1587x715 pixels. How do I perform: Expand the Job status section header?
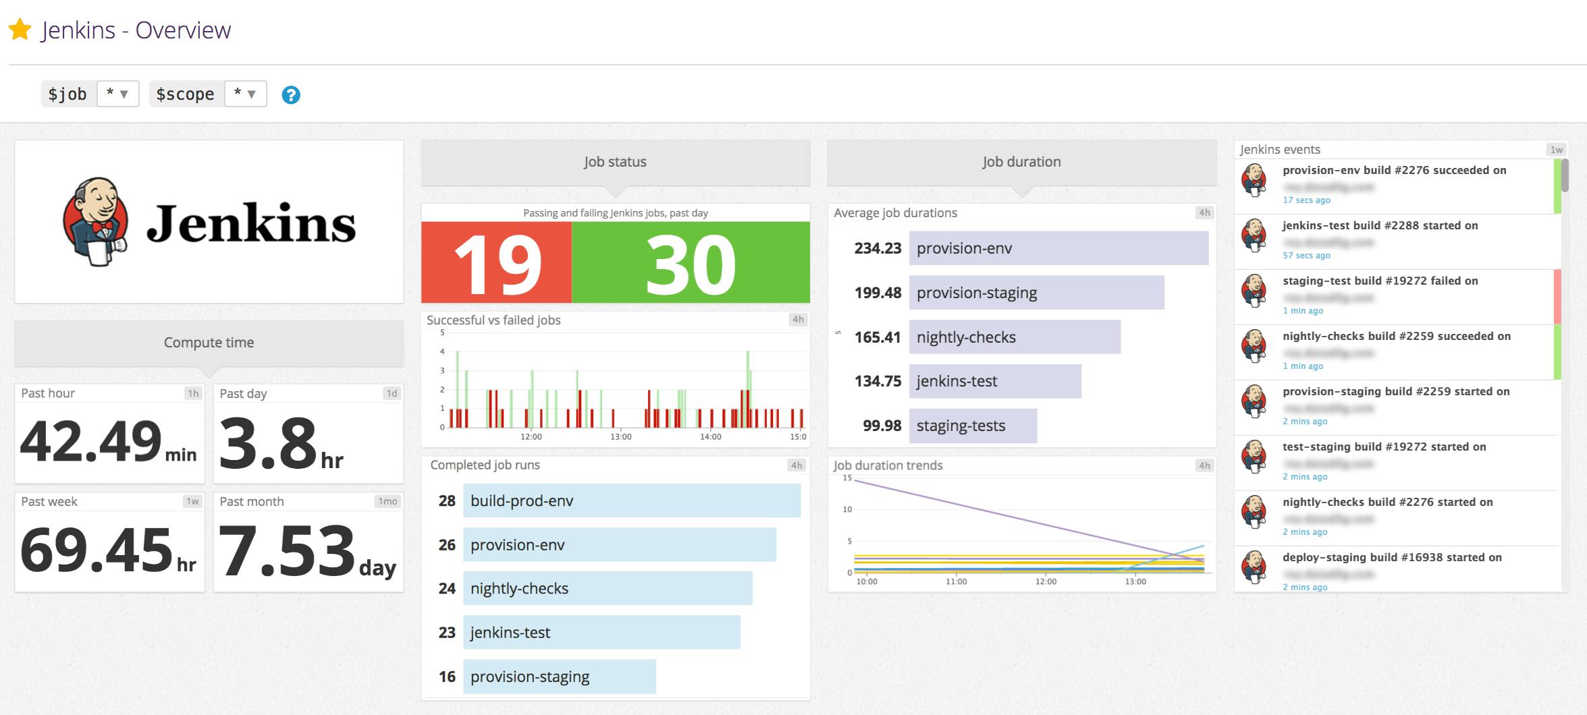click(615, 162)
